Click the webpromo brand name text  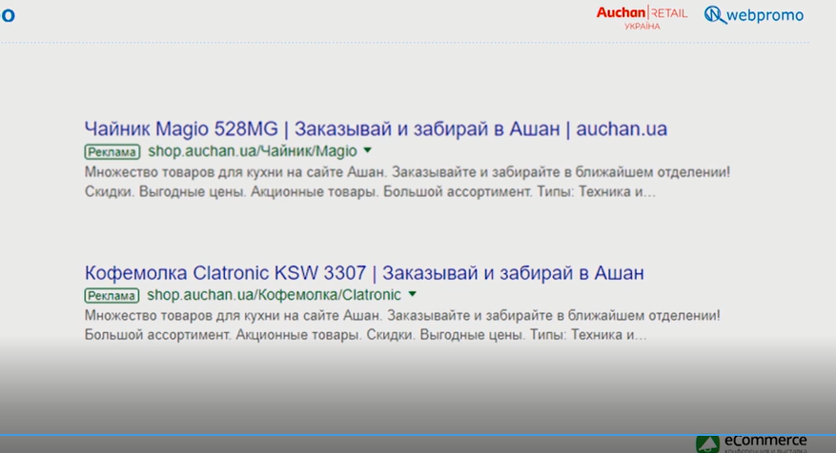pos(765,15)
